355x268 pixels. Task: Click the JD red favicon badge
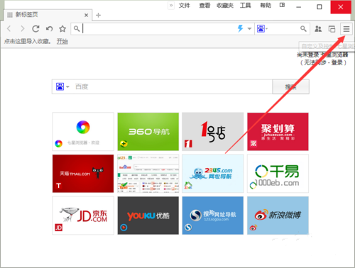point(58,228)
